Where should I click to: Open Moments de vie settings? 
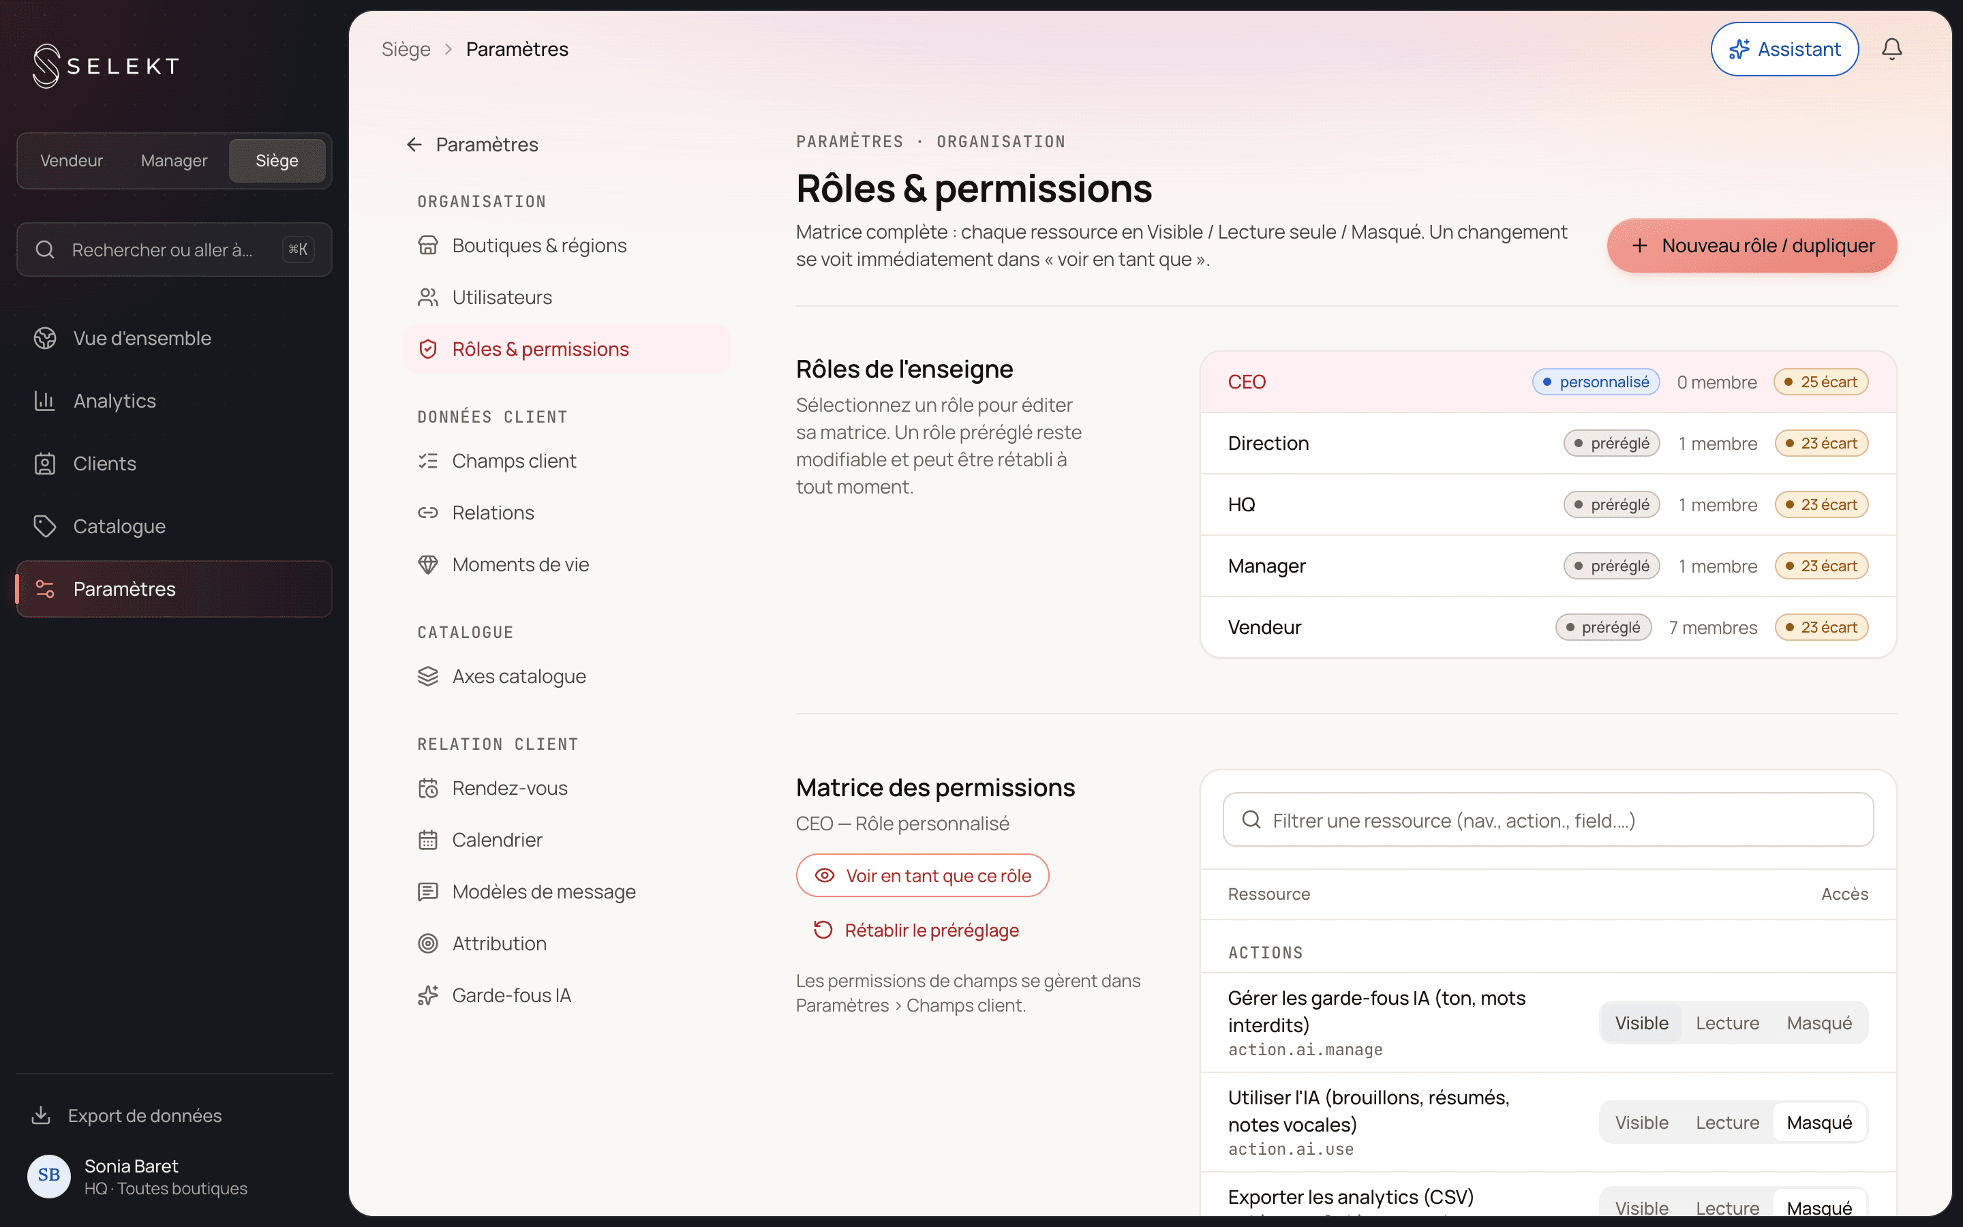566,565
